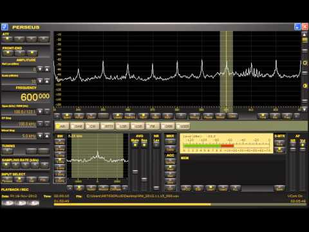Select the lit Wav button under INPUT SELECT

click(19, 179)
